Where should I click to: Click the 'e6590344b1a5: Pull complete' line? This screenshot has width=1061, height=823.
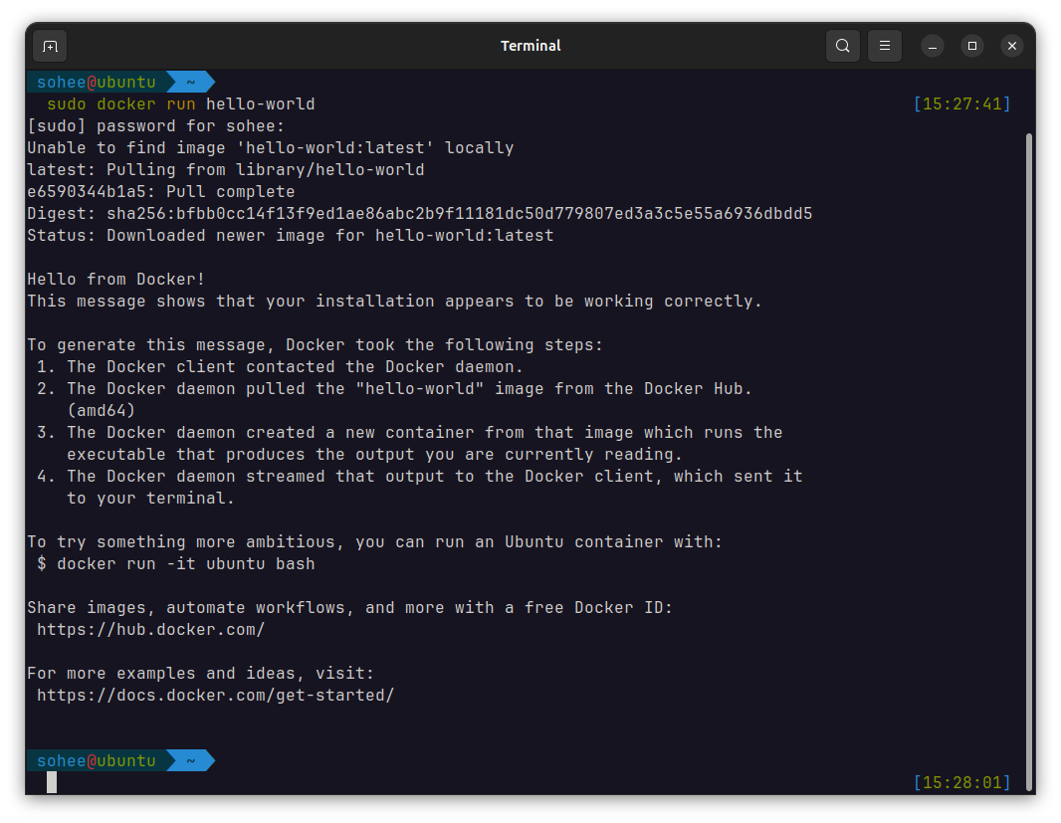coord(161,191)
